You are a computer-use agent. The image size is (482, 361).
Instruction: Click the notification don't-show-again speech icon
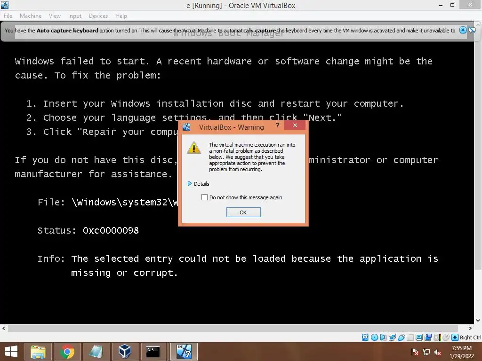pyautogui.click(x=472, y=30)
